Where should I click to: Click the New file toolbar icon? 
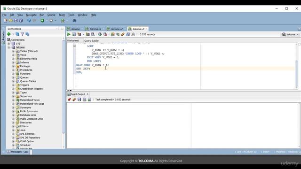[5, 21]
